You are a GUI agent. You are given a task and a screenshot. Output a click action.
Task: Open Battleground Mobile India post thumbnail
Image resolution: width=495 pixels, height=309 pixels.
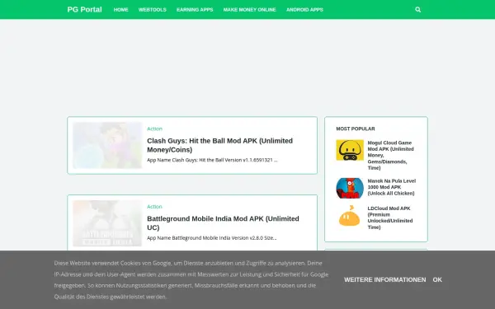[x=107, y=223]
